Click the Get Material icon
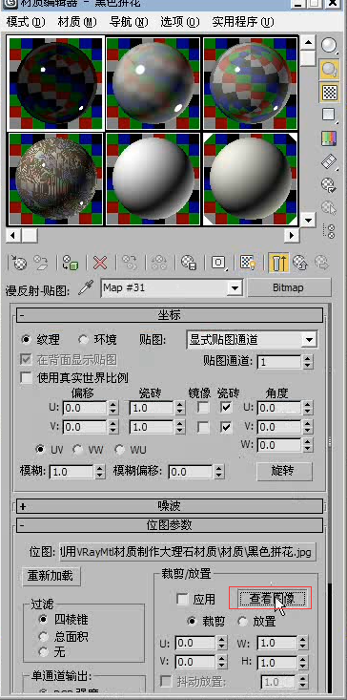The height and width of the screenshot is (700, 347). (20, 262)
